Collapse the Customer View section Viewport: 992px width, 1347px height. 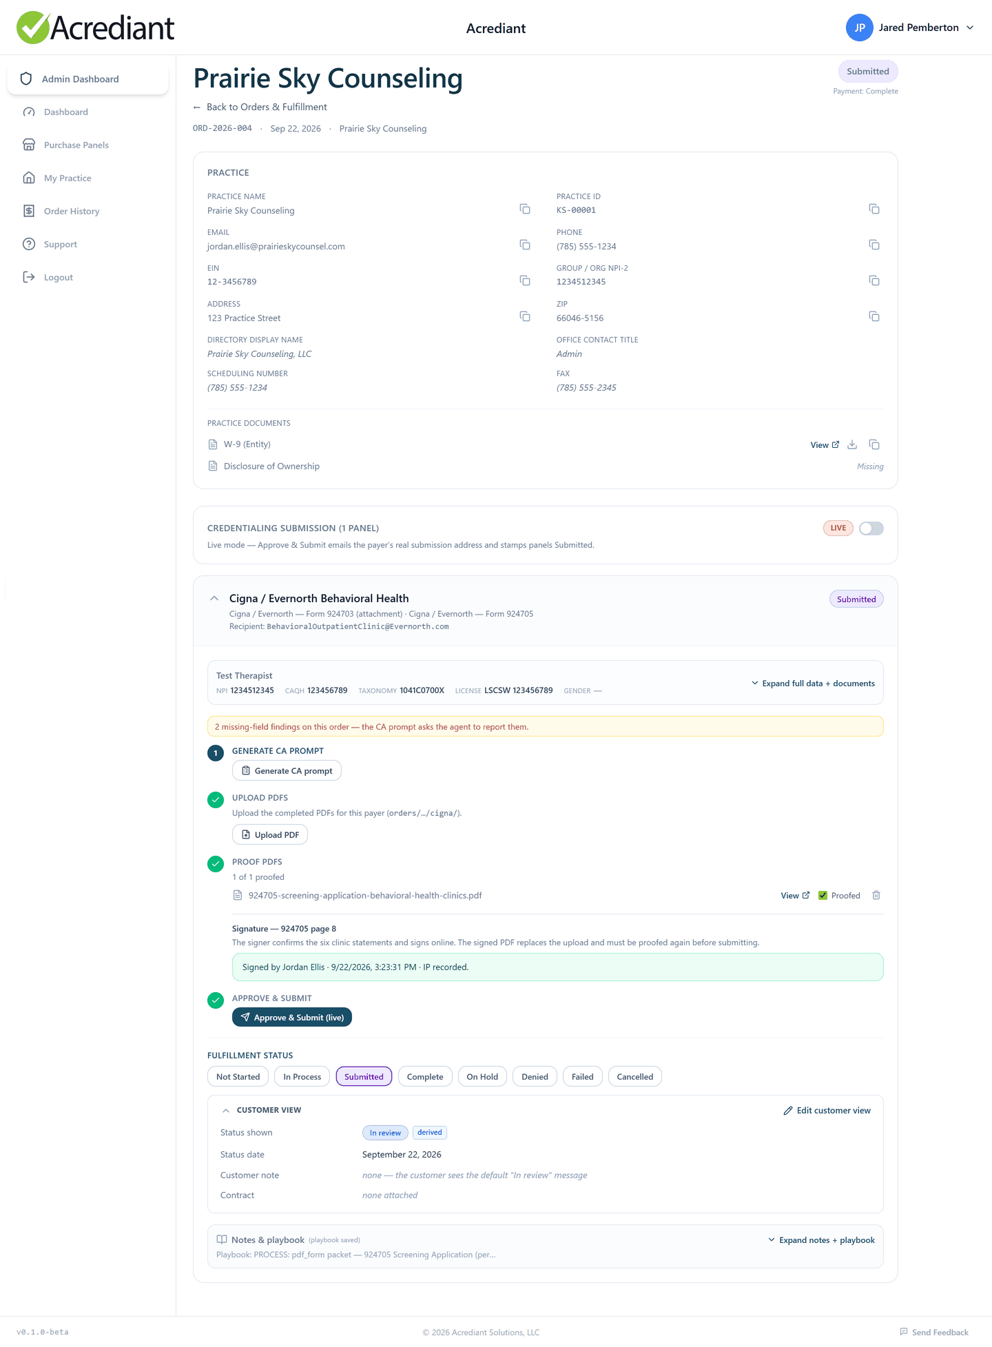point(226,1111)
